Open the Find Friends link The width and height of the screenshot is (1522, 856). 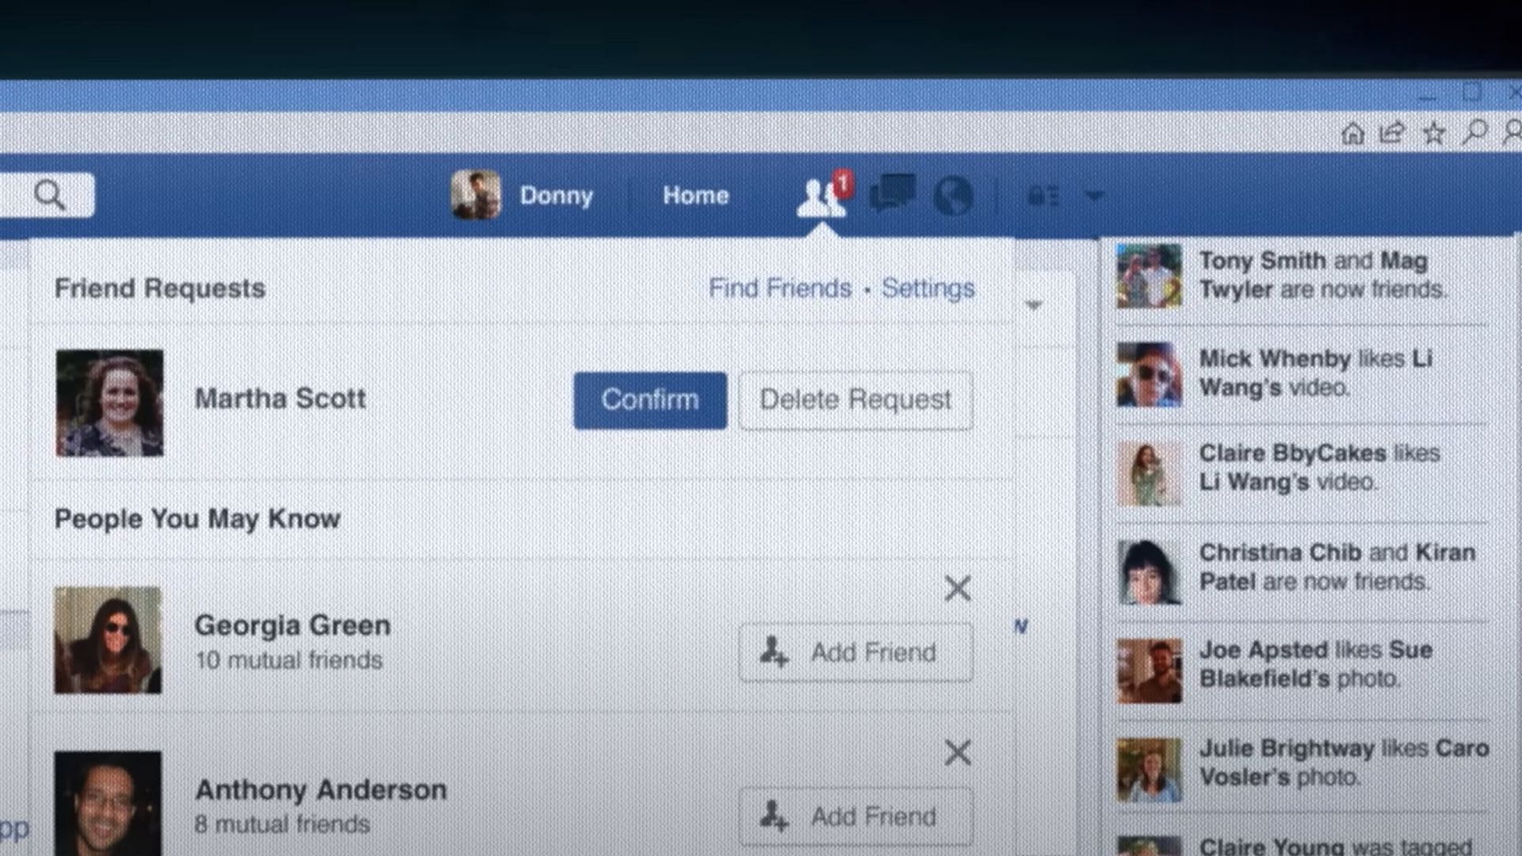coord(779,289)
